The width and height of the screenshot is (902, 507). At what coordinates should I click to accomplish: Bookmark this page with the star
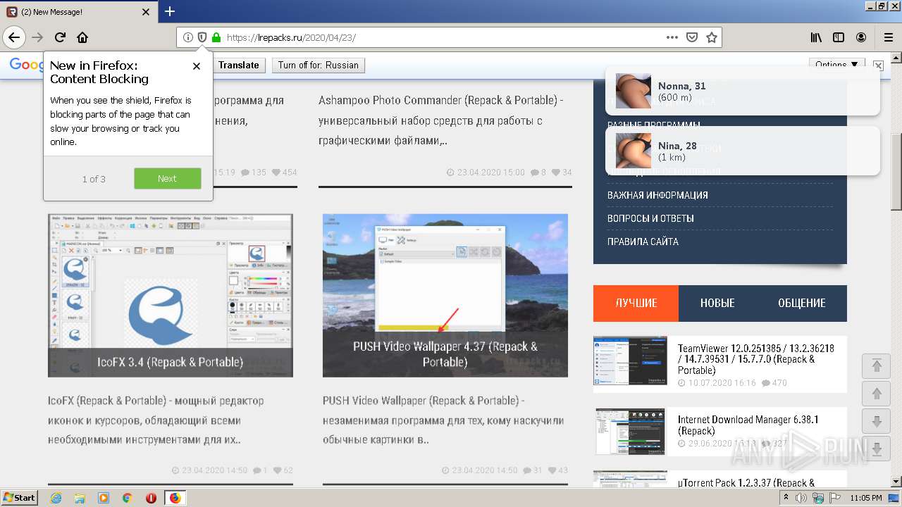coord(712,37)
